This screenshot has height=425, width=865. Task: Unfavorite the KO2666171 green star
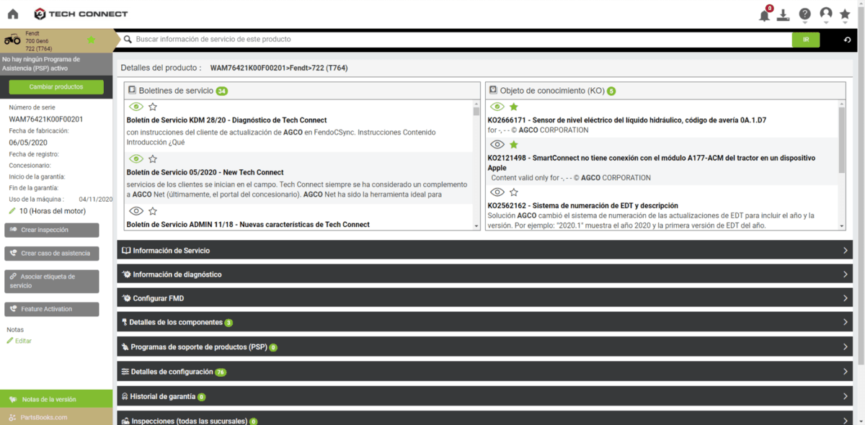tap(514, 107)
